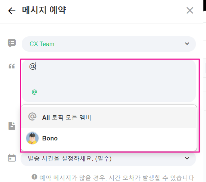Click the info icon near 예약 메시지
The image size is (206, 182).
coord(34,177)
